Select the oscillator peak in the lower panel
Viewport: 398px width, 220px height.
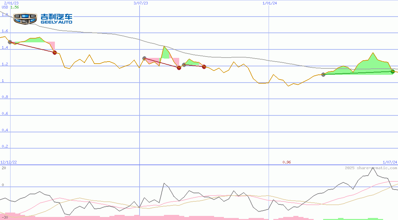click(374, 168)
